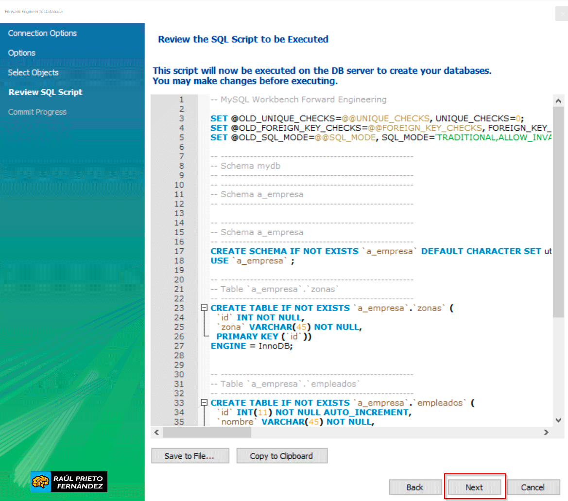The height and width of the screenshot is (501, 568).
Task: Open the Options step in sidebar
Action: coord(22,53)
